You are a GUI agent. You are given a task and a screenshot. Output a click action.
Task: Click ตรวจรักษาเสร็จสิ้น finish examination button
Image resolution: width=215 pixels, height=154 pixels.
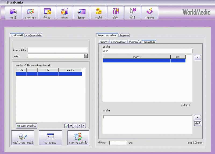[x=78, y=138]
